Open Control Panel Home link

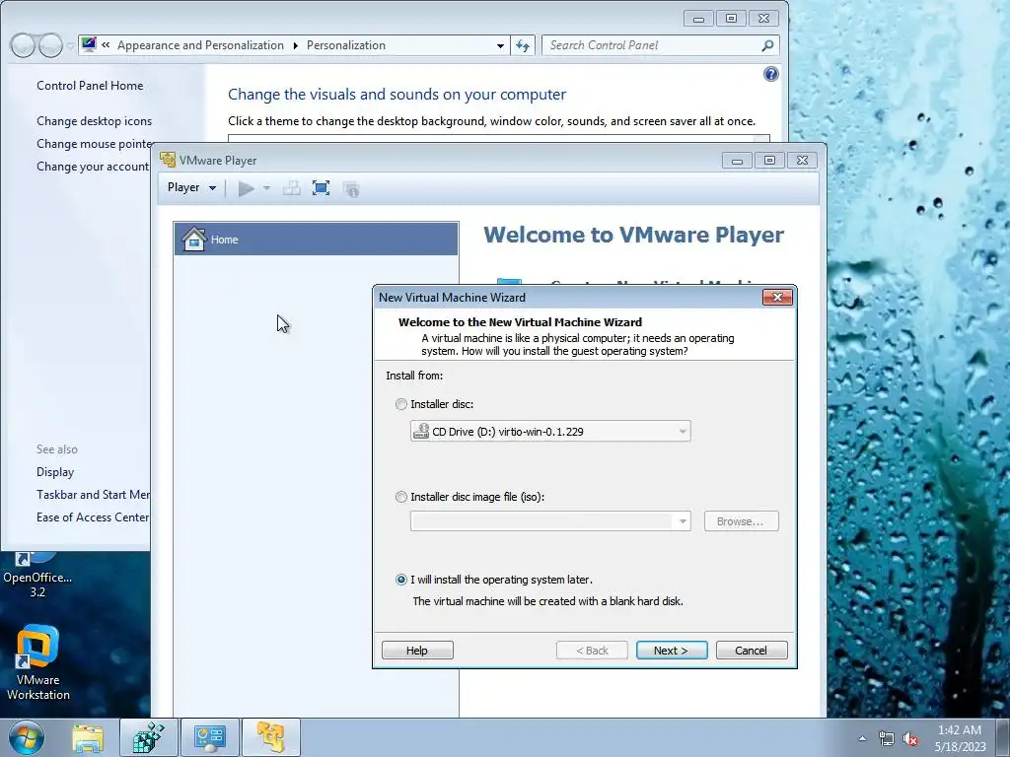[90, 86]
